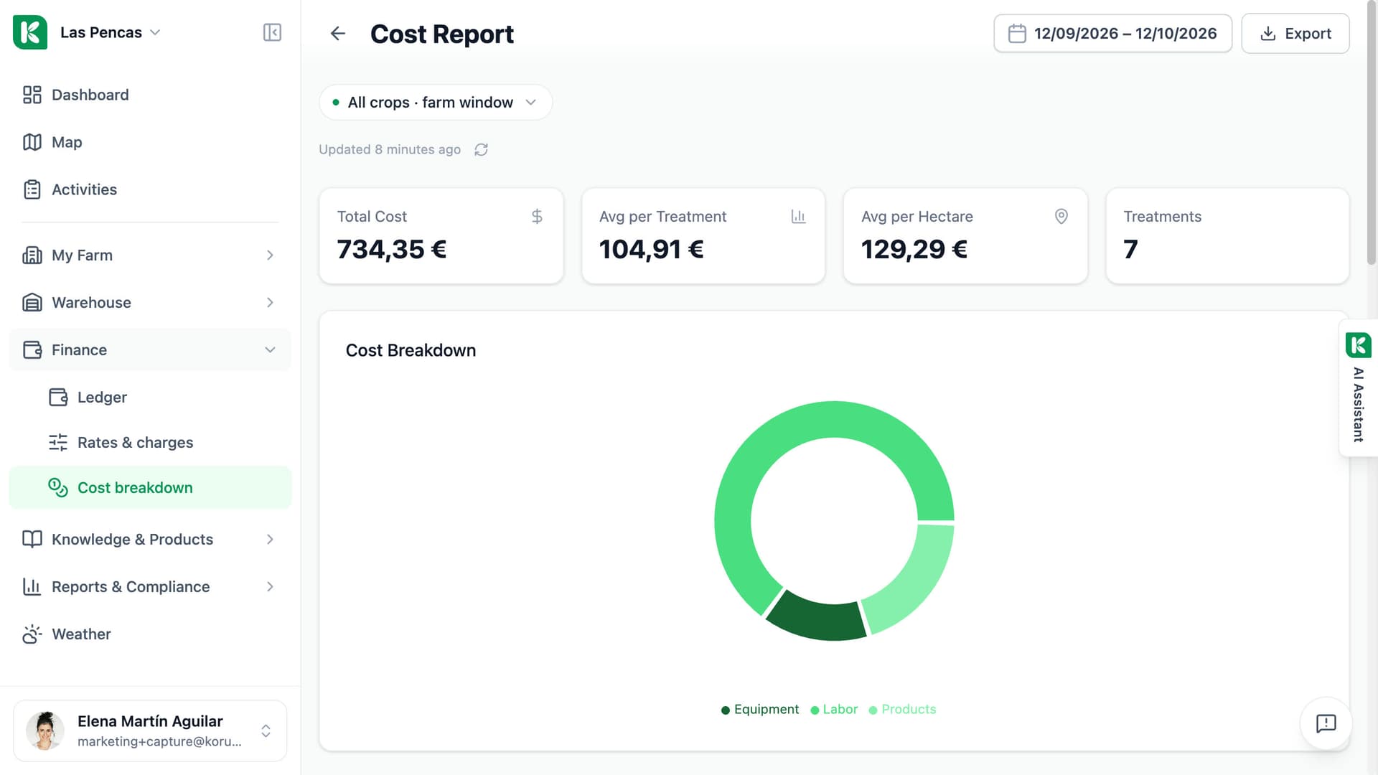Screen dimensions: 1378x775
Task: Click the Finance wallet icon
Action: tap(32, 350)
